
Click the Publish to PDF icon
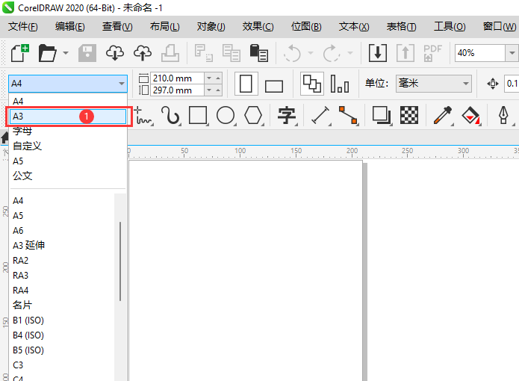tap(432, 53)
